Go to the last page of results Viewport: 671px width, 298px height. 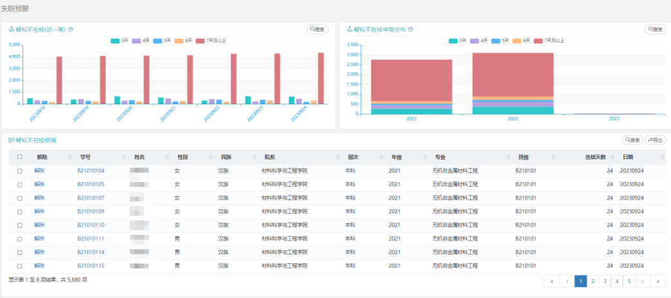click(657, 281)
